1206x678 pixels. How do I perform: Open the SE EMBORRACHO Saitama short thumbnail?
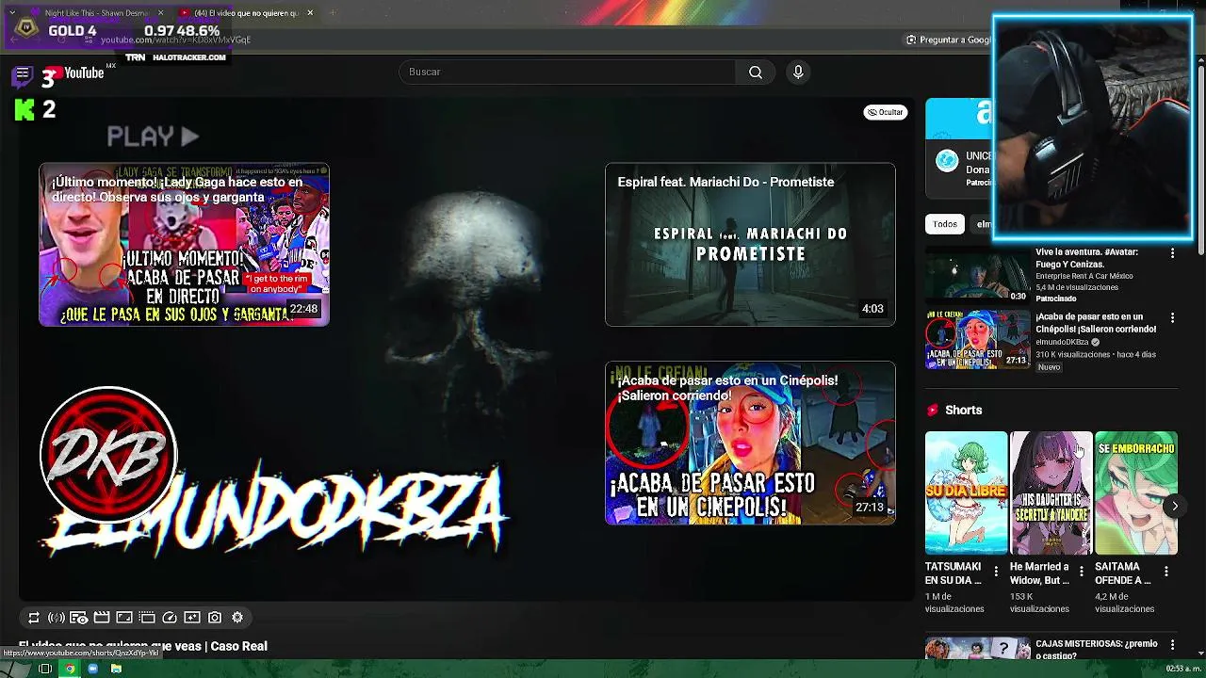[x=1135, y=493]
